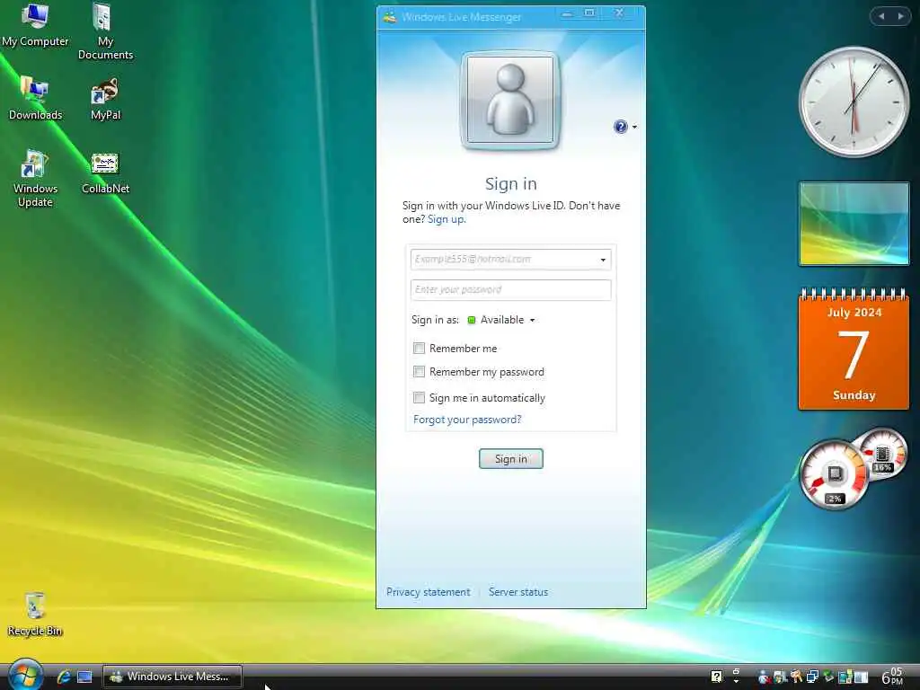Launch the MyPal browser icon
Viewport: 920px width, 690px height.
105,99
